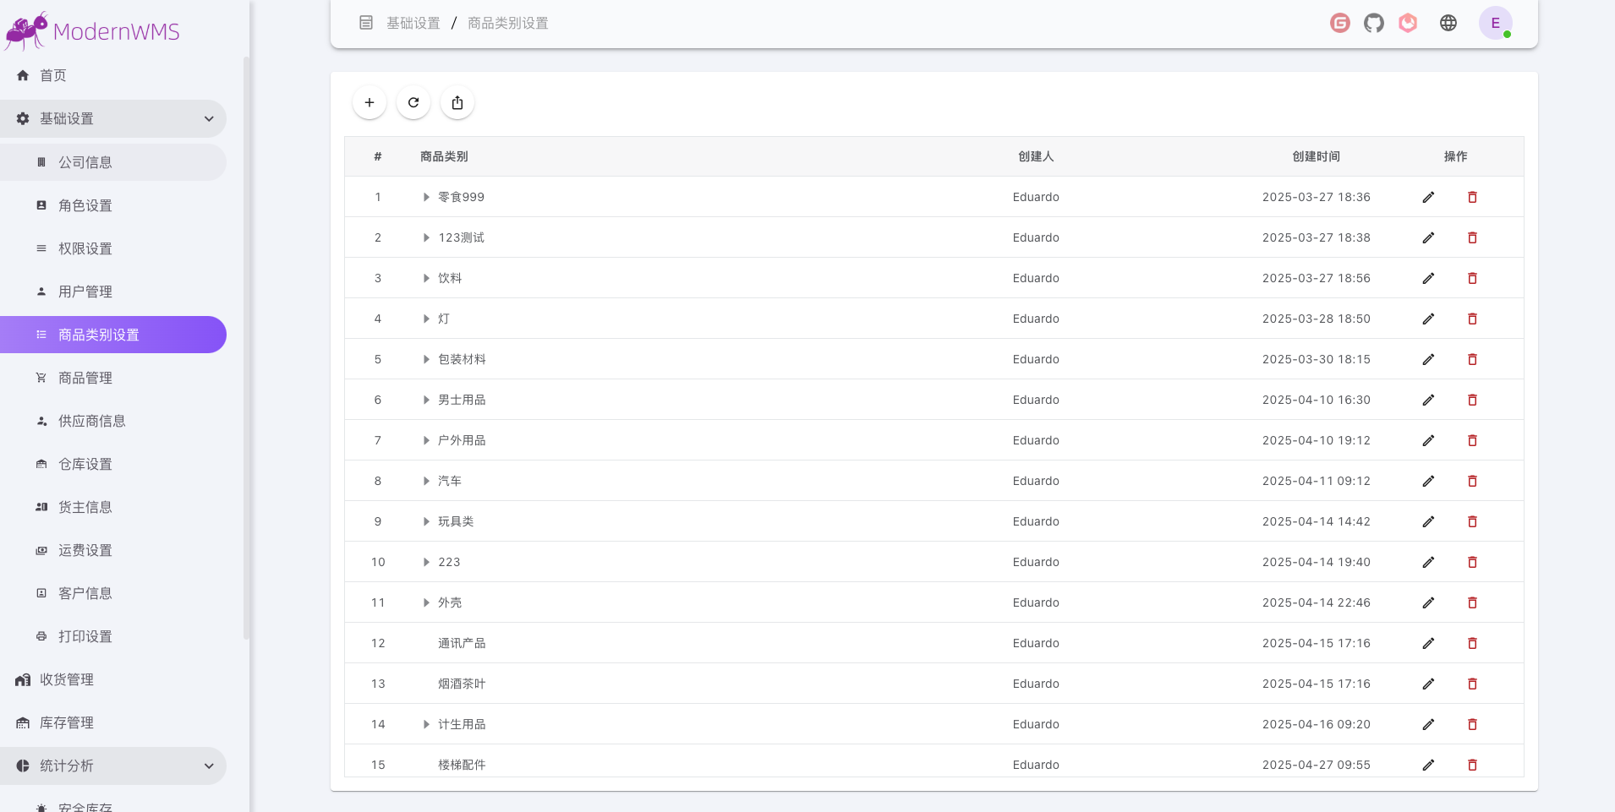This screenshot has height=812, width=1615.
Task: Go to 用户管理 from the sidebar
Action: point(84,292)
